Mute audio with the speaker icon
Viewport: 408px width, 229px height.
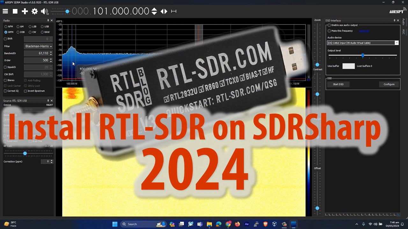click(44, 11)
